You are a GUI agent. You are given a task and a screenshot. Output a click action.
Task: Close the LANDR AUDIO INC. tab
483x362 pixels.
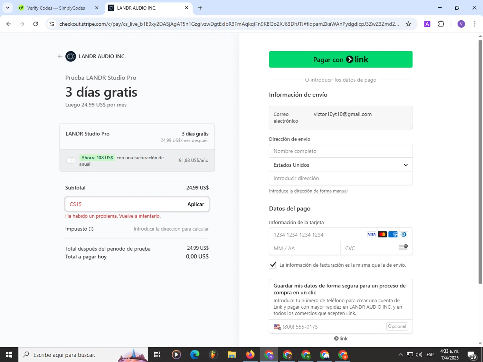coord(186,8)
